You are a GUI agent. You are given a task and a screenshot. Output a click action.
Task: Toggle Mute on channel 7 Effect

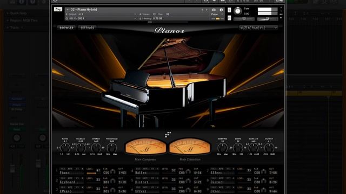point(221,169)
